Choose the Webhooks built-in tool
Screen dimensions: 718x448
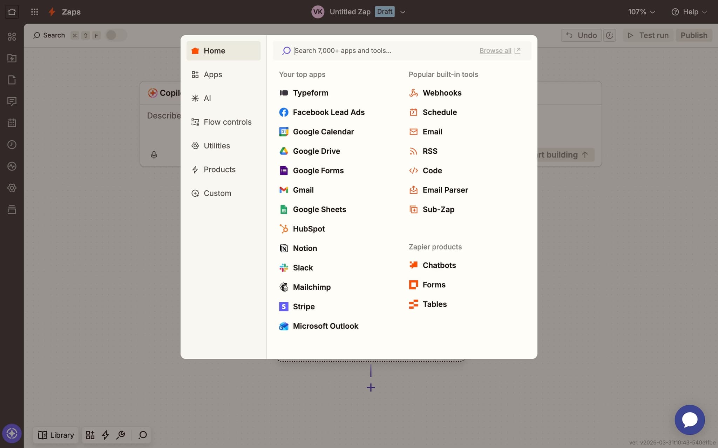[x=442, y=93]
